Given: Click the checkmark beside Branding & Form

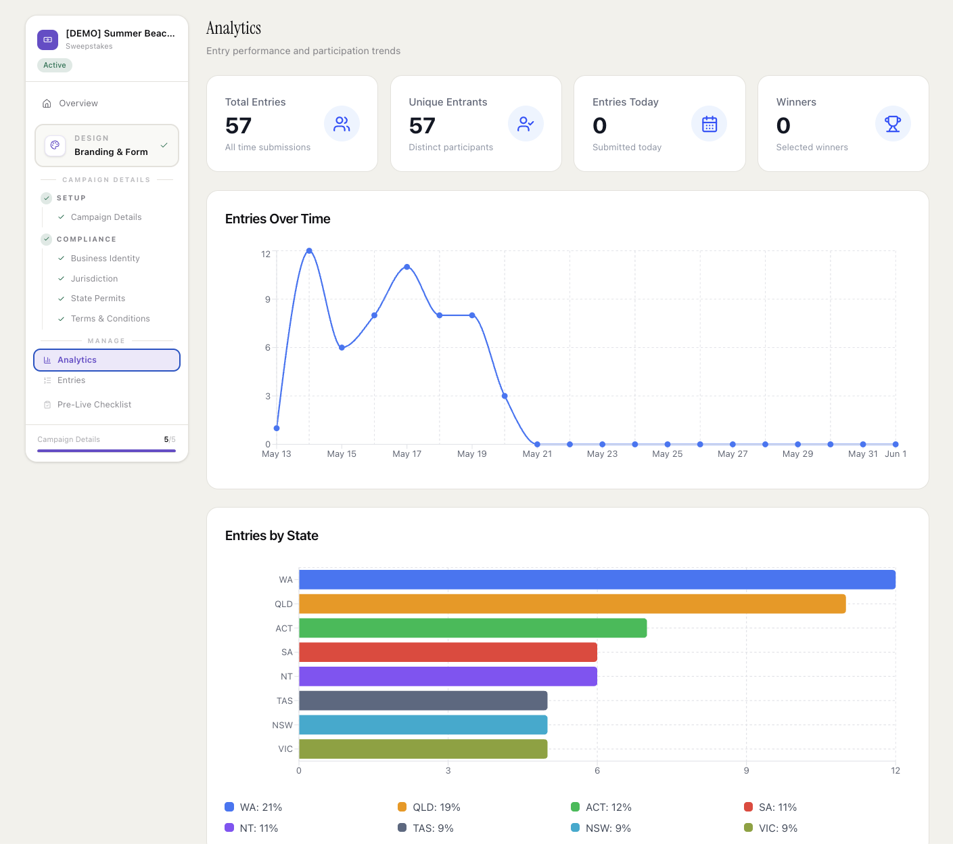Looking at the screenshot, I should pos(164,146).
